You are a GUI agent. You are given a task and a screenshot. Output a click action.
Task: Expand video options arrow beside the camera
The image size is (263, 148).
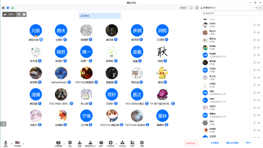pos(23,144)
